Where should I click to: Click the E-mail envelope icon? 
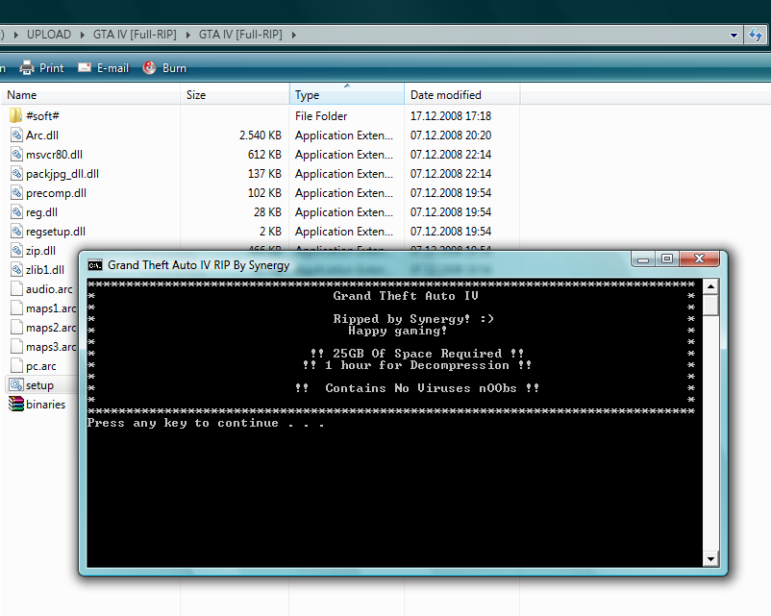tap(85, 67)
